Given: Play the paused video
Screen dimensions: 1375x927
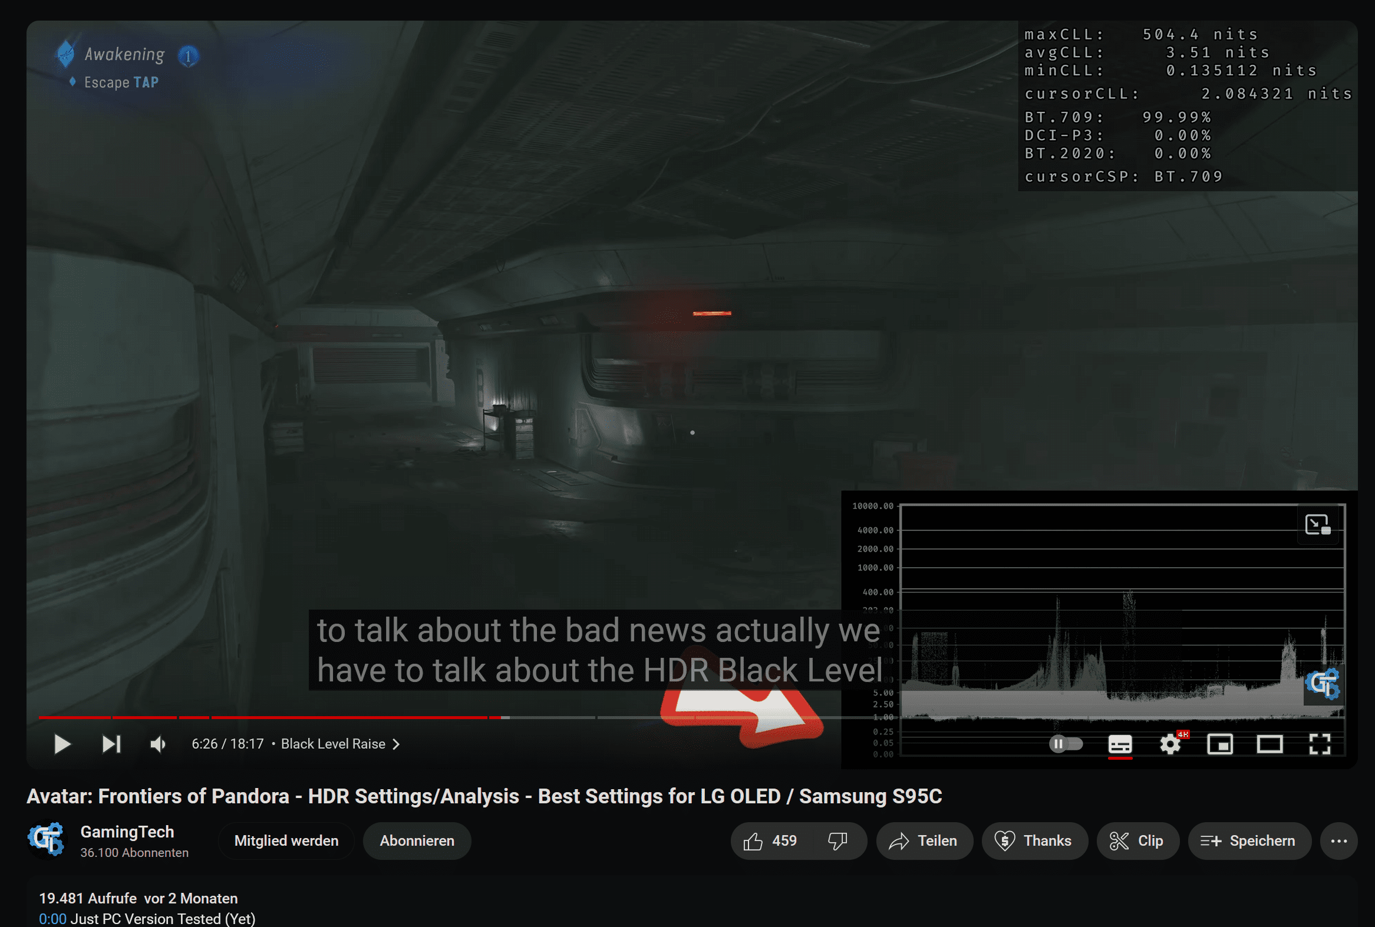Looking at the screenshot, I should click(62, 744).
